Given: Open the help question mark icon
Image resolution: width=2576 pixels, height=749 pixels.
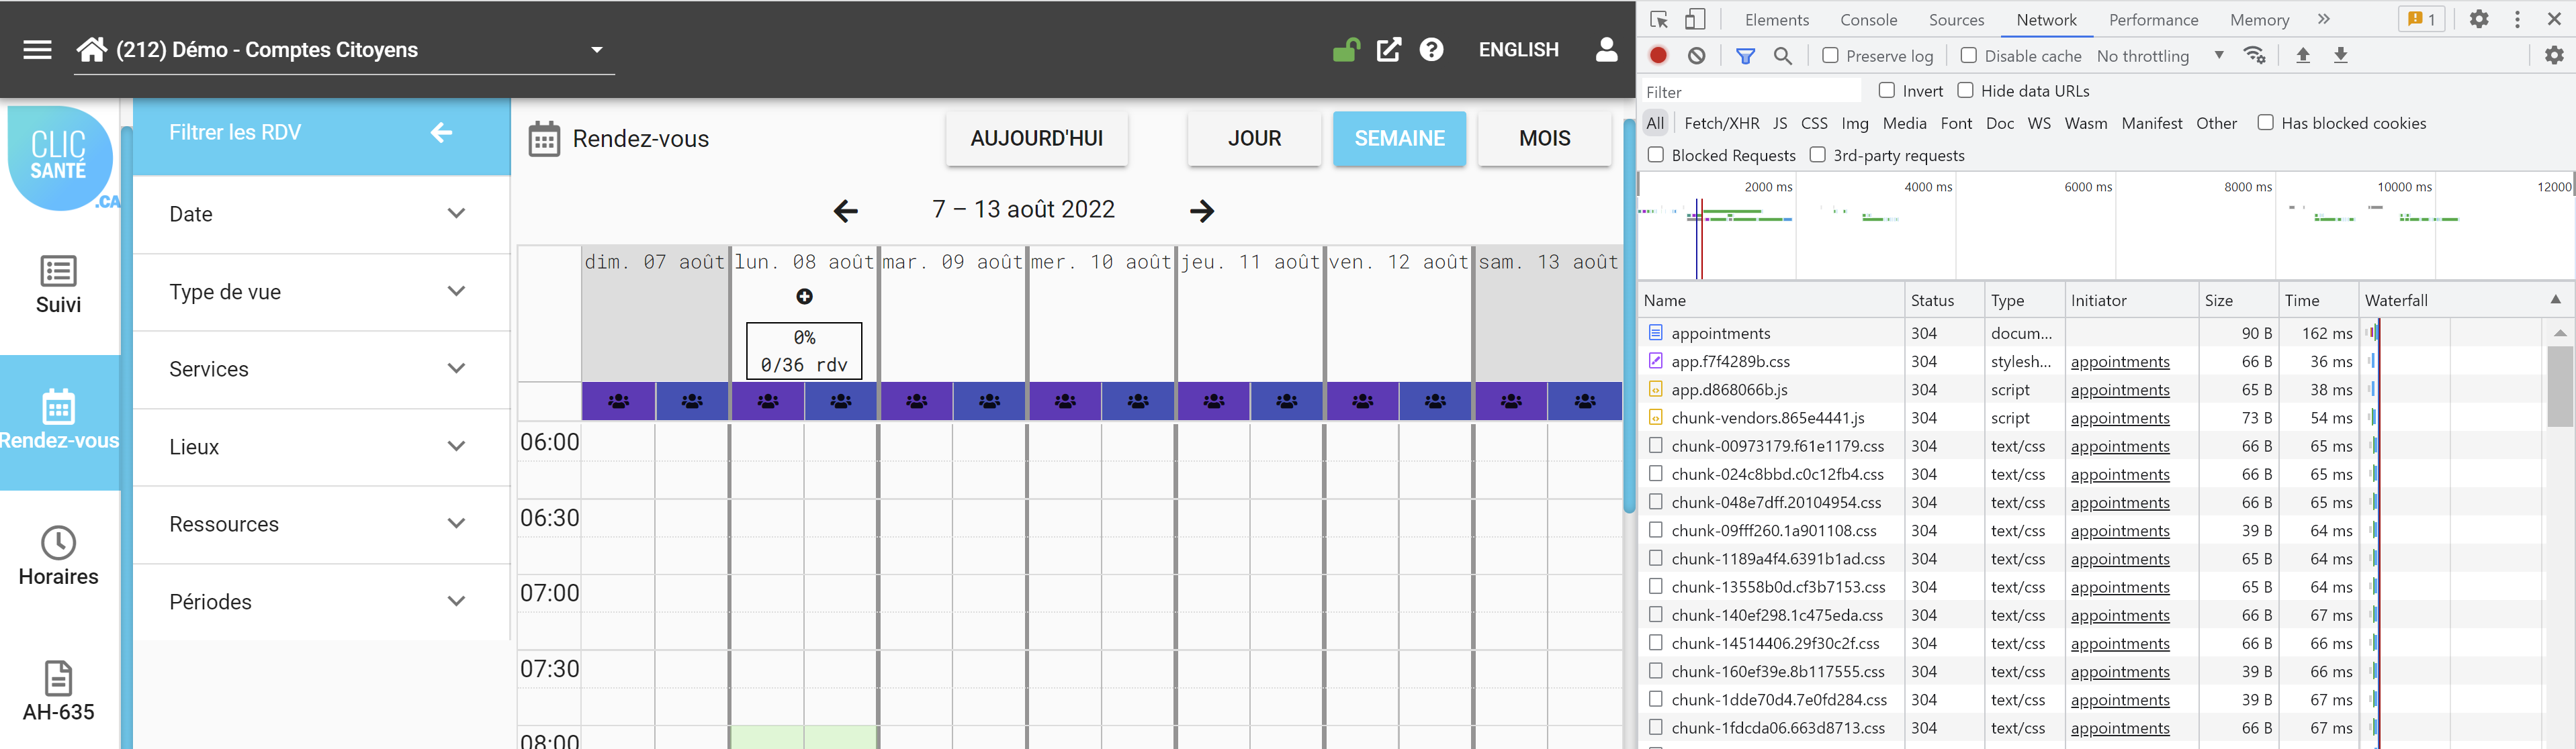Looking at the screenshot, I should click(x=1431, y=50).
